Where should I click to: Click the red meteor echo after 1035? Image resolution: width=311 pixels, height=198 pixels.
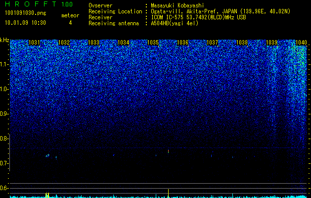tap(168, 151)
